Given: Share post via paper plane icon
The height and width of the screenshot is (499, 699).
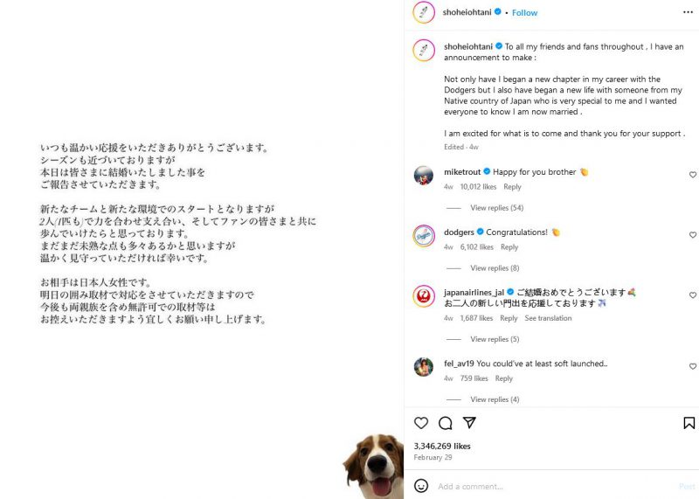Looking at the screenshot, I should [x=469, y=422].
